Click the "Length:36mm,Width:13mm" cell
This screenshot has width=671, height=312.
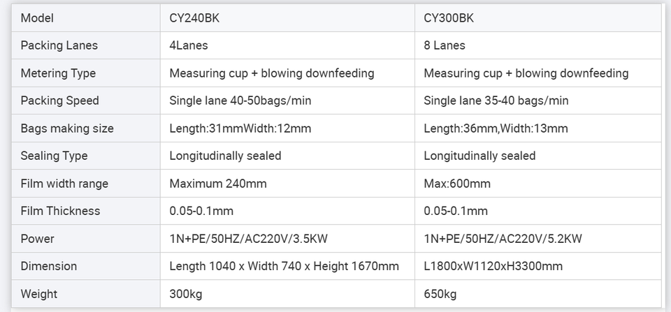pos(496,128)
